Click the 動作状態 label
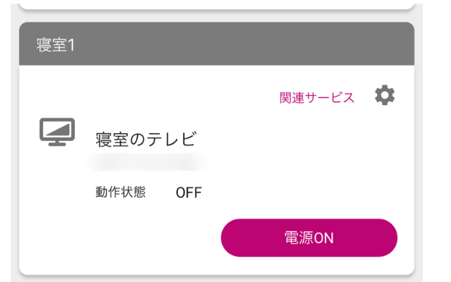This screenshot has height=282, width=451. [121, 192]
